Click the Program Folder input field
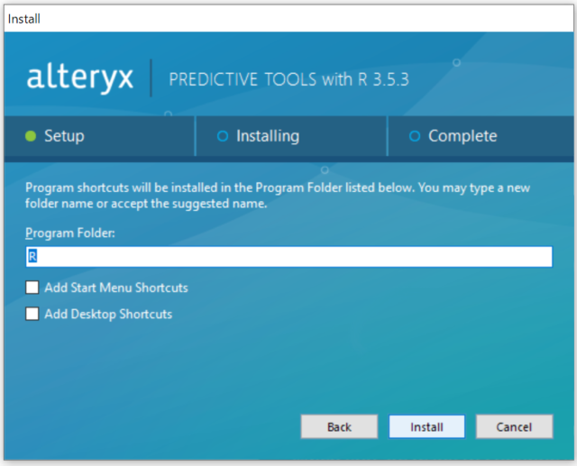 (288, 256)
